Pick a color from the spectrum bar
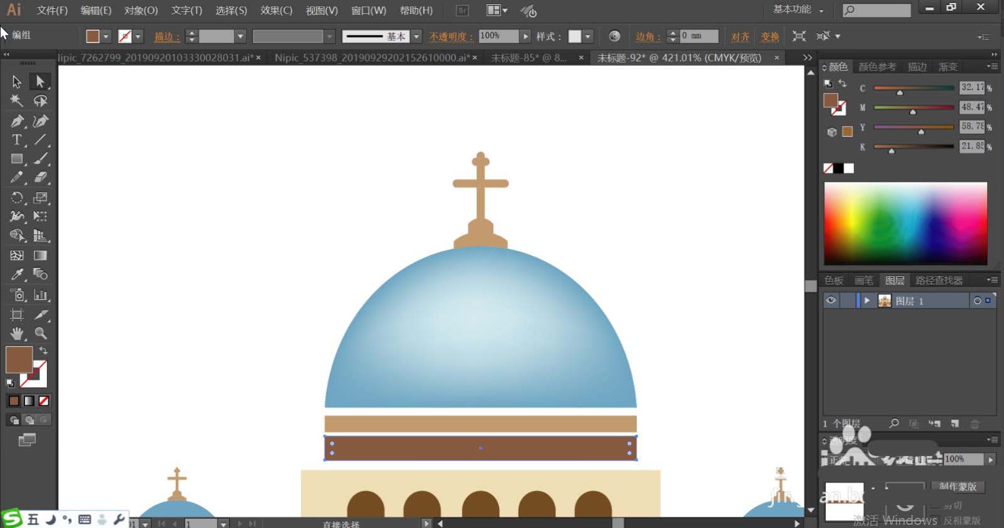 [905, 223]
